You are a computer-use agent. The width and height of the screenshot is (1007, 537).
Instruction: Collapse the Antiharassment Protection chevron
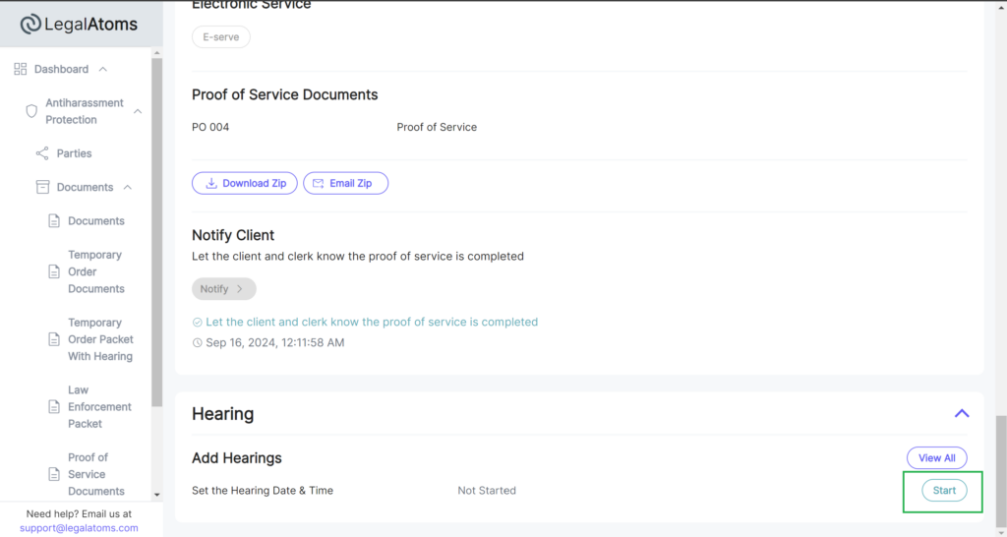coord(138,111)
